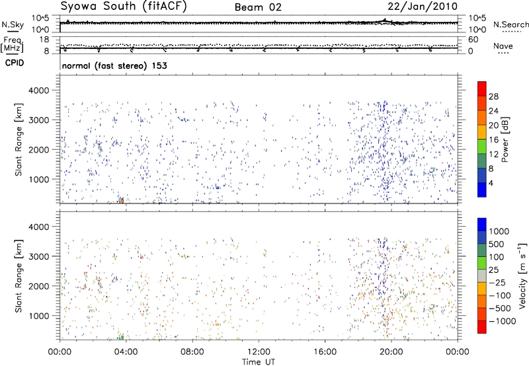Click the '08:00' time tick label

click(x=192, y=352)
